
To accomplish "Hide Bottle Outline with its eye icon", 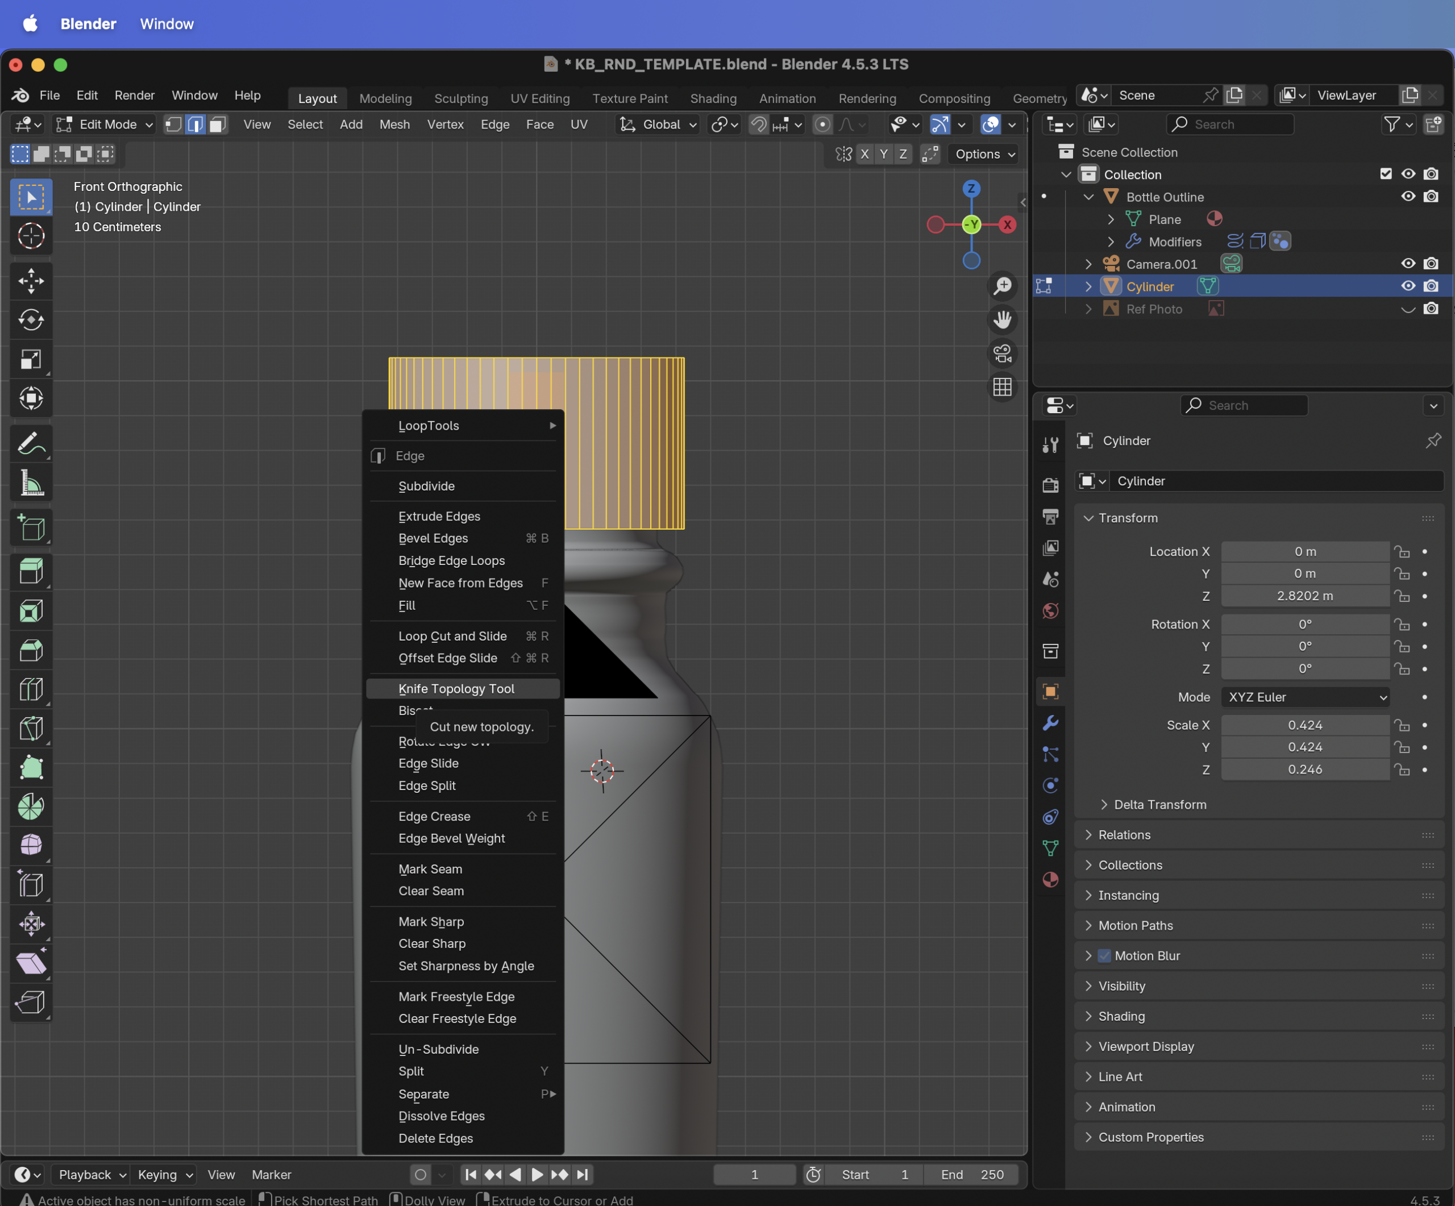I will click(x=1408, y=197).
